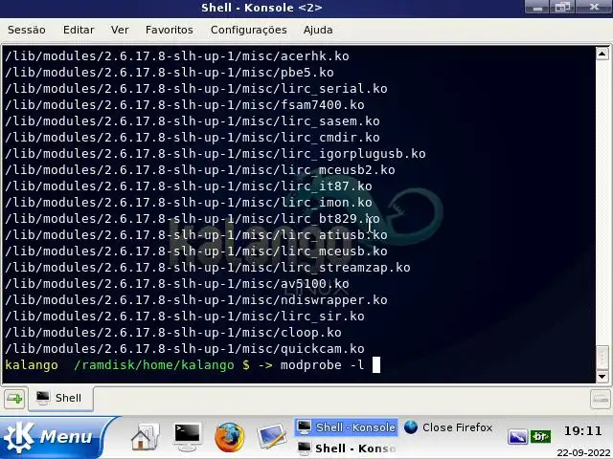Image resolution: width=613 pixels, height=459 pixels.
Task: Click the lirc_imon.ko line
Action: [189, 203]
